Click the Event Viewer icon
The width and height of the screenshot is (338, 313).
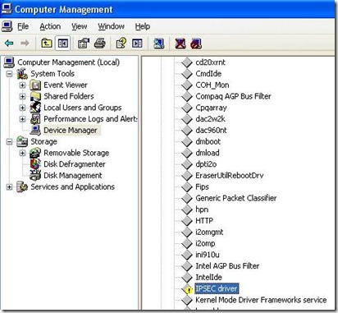click(35, 85)
